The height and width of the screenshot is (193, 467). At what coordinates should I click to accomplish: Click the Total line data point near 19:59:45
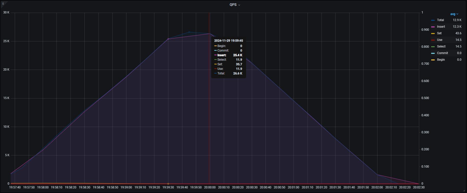[x=189, y=32]
